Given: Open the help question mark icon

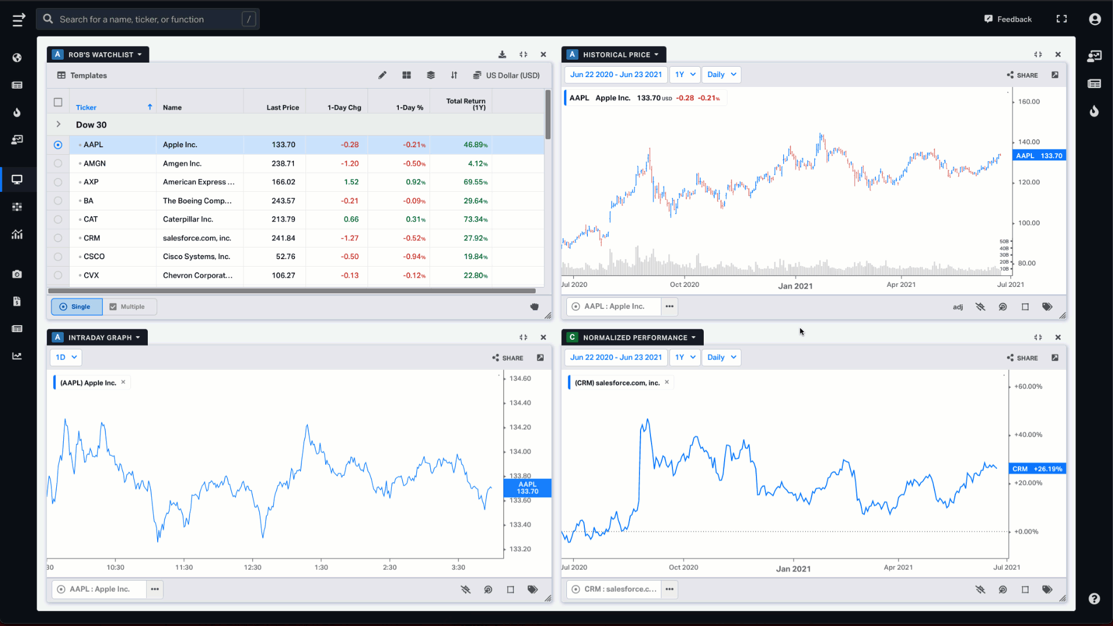Looking at the screenshot, I should tap(1094, 599).
